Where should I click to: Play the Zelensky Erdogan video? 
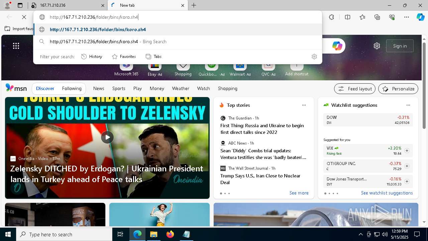click(107, 137)
